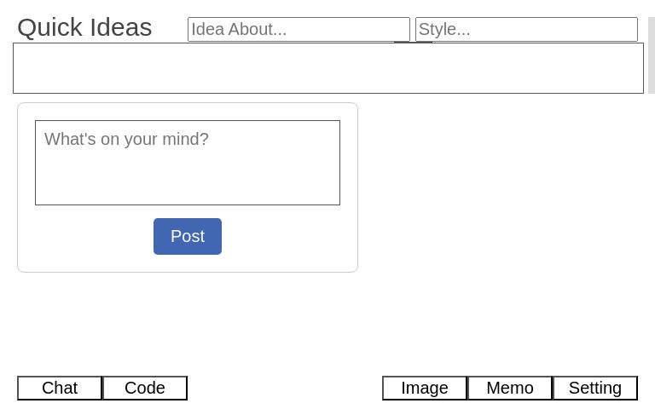The height and width of the screenshot is (409, 655).
Task: Go to Chat in the bottom bar
Action: (x=60, y=388)
